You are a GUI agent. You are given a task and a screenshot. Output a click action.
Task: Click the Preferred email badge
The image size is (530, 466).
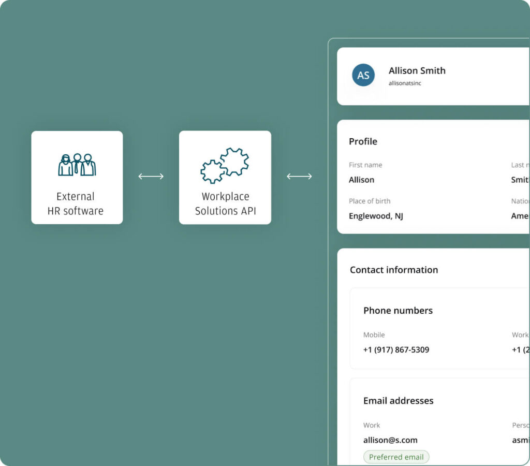pyautogui.click(x=396, y=457)
